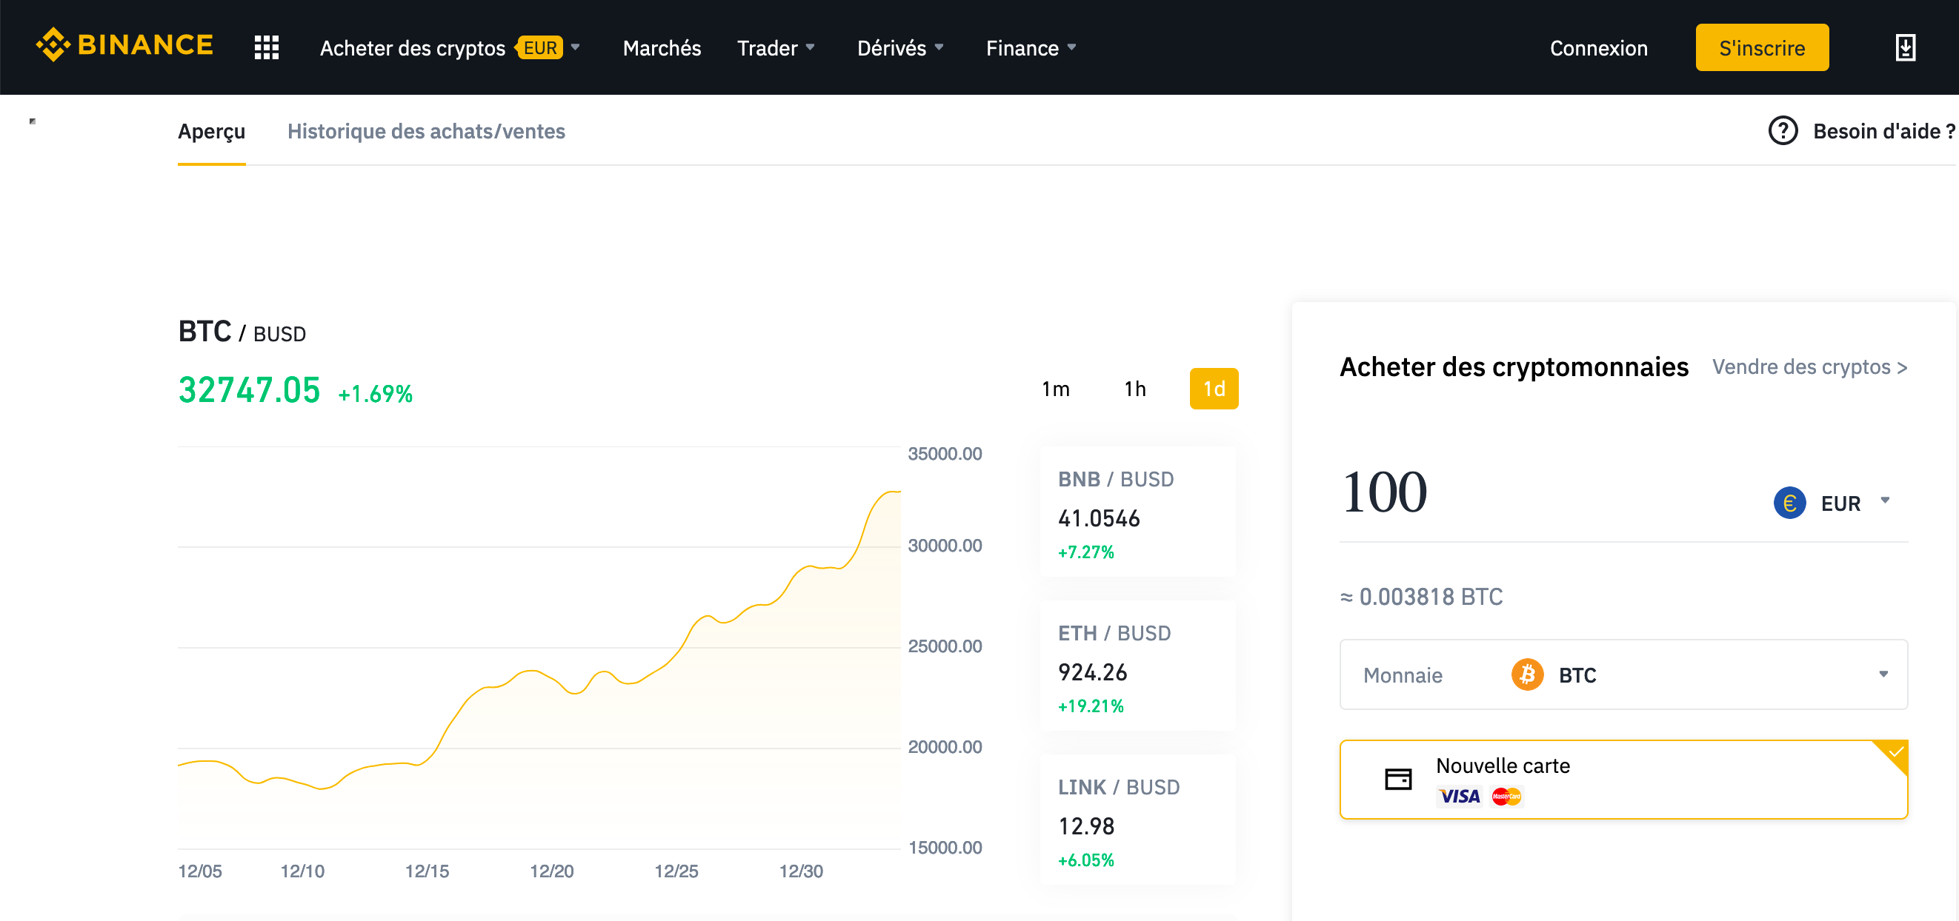Click the BTC price 32747.05

click(x=249, y=390)
